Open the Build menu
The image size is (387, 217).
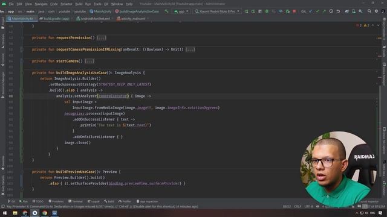click(x=79, y=4)
